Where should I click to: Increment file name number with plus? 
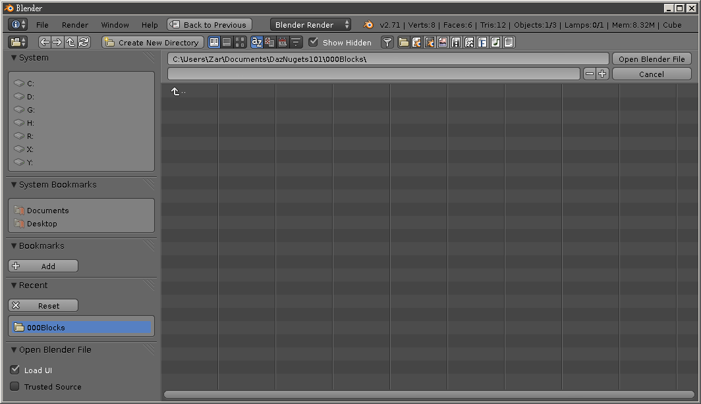[x=602, y=74]
